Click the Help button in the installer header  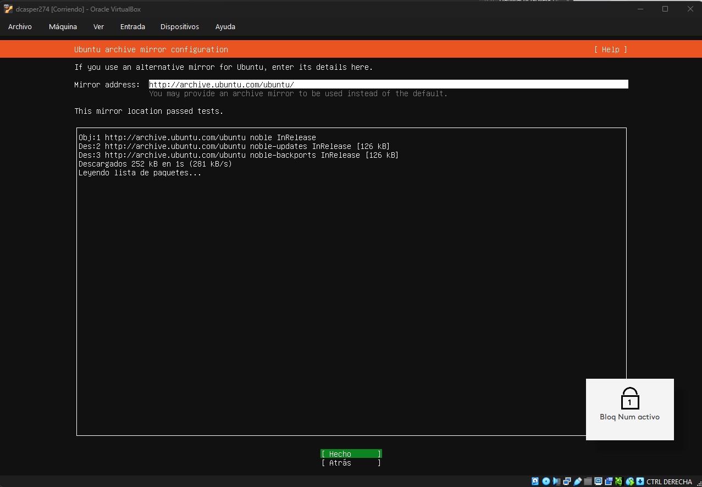click(610, 49)
